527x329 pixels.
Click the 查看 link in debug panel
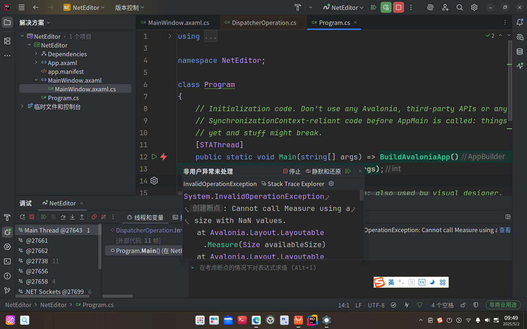pyautogui.click(x=505, y=230)
